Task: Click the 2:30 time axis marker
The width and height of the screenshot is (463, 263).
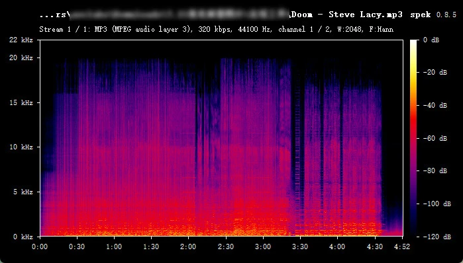Action: [x=226, y=246]
